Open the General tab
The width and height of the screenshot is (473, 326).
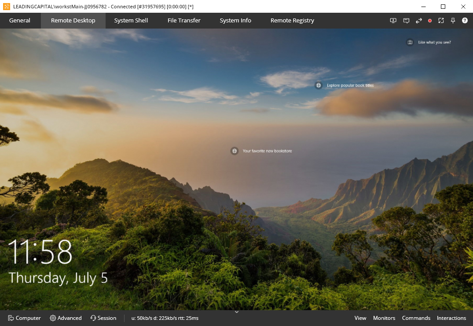20,21
